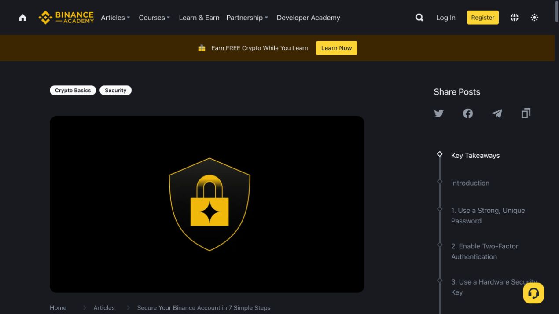Click the Articles breadcrumb link
The width and height of the screenshot is (559, 314).
point(104,308)
